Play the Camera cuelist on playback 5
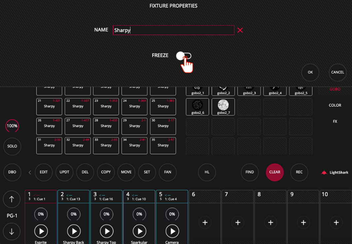This screenshot has height=244, width=352. tap(172, 231)
